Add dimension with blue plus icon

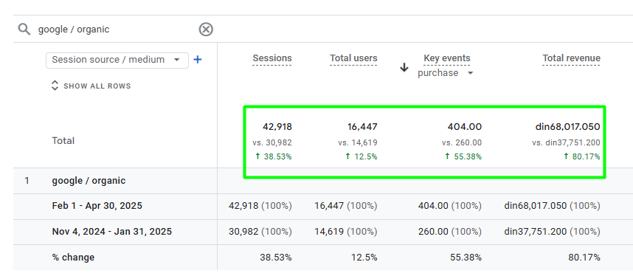[x=198, y=60]
